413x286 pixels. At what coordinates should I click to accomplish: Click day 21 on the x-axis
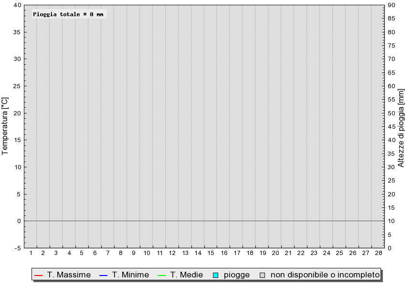click(x=288, y=253)
